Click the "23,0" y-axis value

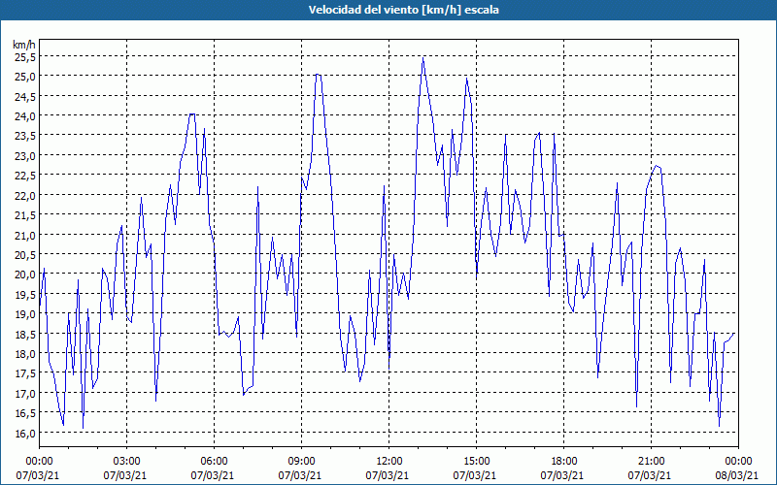pyautogui.click(x=24, y=156)
